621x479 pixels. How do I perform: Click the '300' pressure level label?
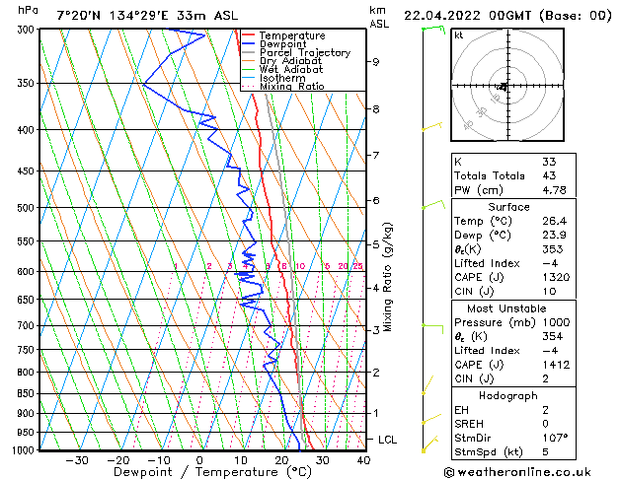click(26, 30)
